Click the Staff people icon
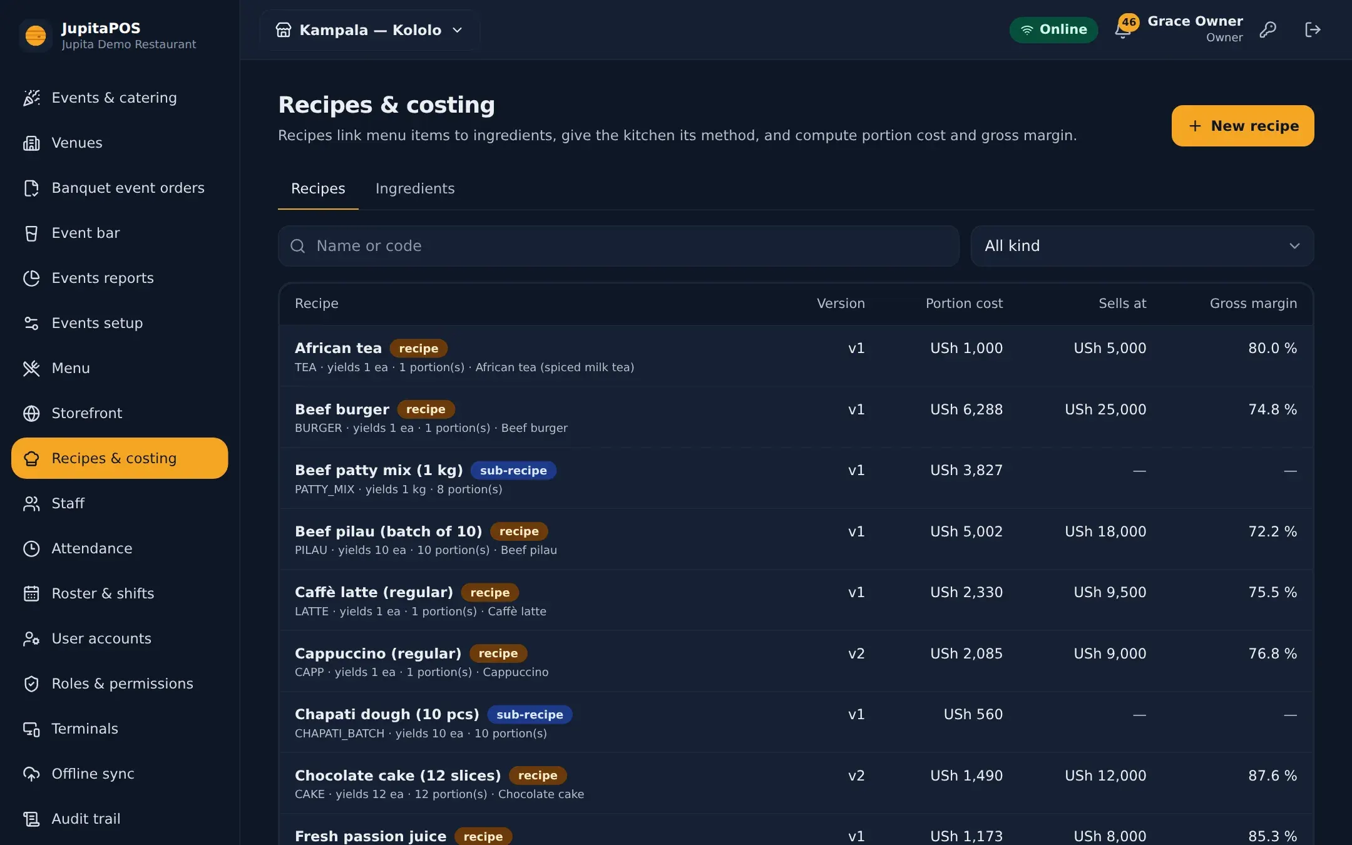This screenshot has height=845, width=1352. [x=31, y=503]
